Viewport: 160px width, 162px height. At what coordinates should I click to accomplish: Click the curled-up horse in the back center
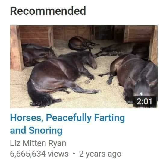[82, 43]
